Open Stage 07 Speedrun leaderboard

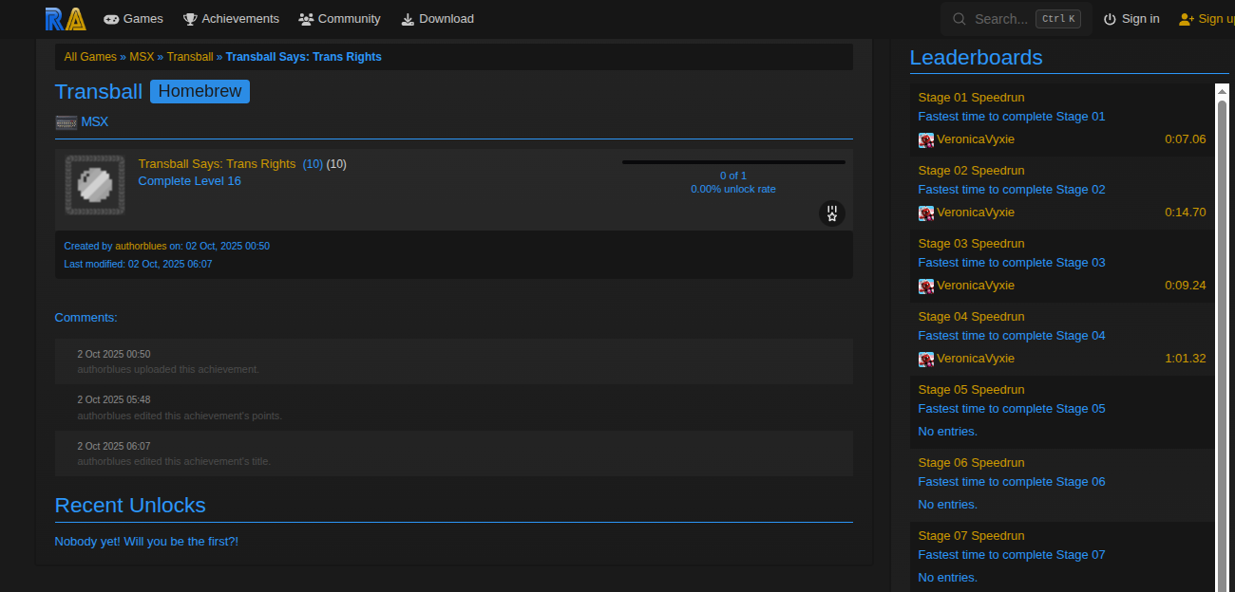tap(971, 536)
